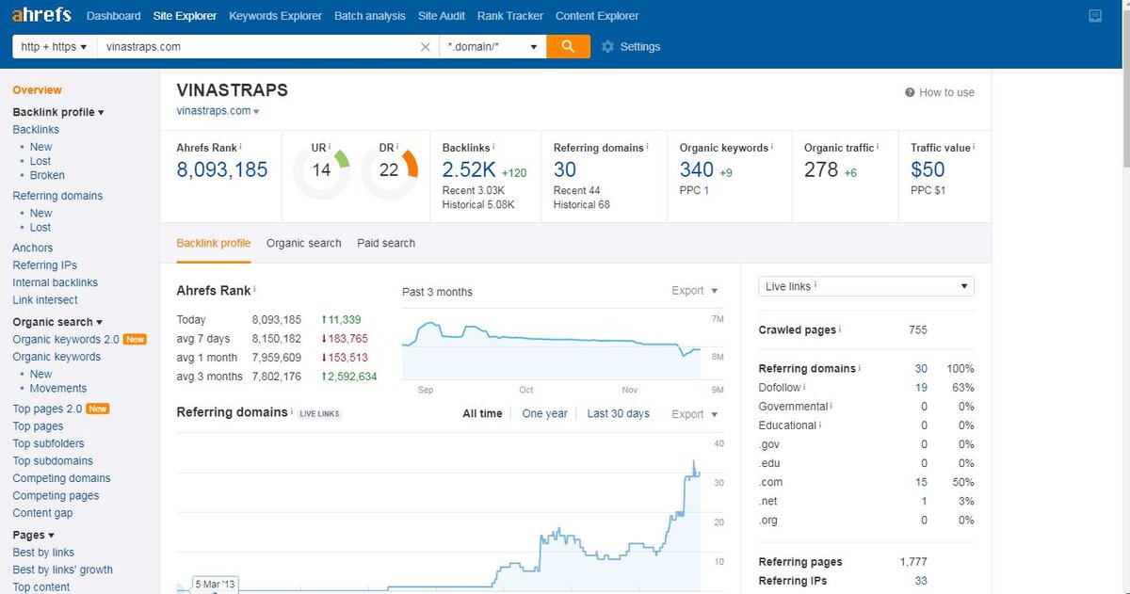The width and height of the screenshot is (1130, 594).
Task: Show Last 30 days referring domains range
Action: (619, 413)
